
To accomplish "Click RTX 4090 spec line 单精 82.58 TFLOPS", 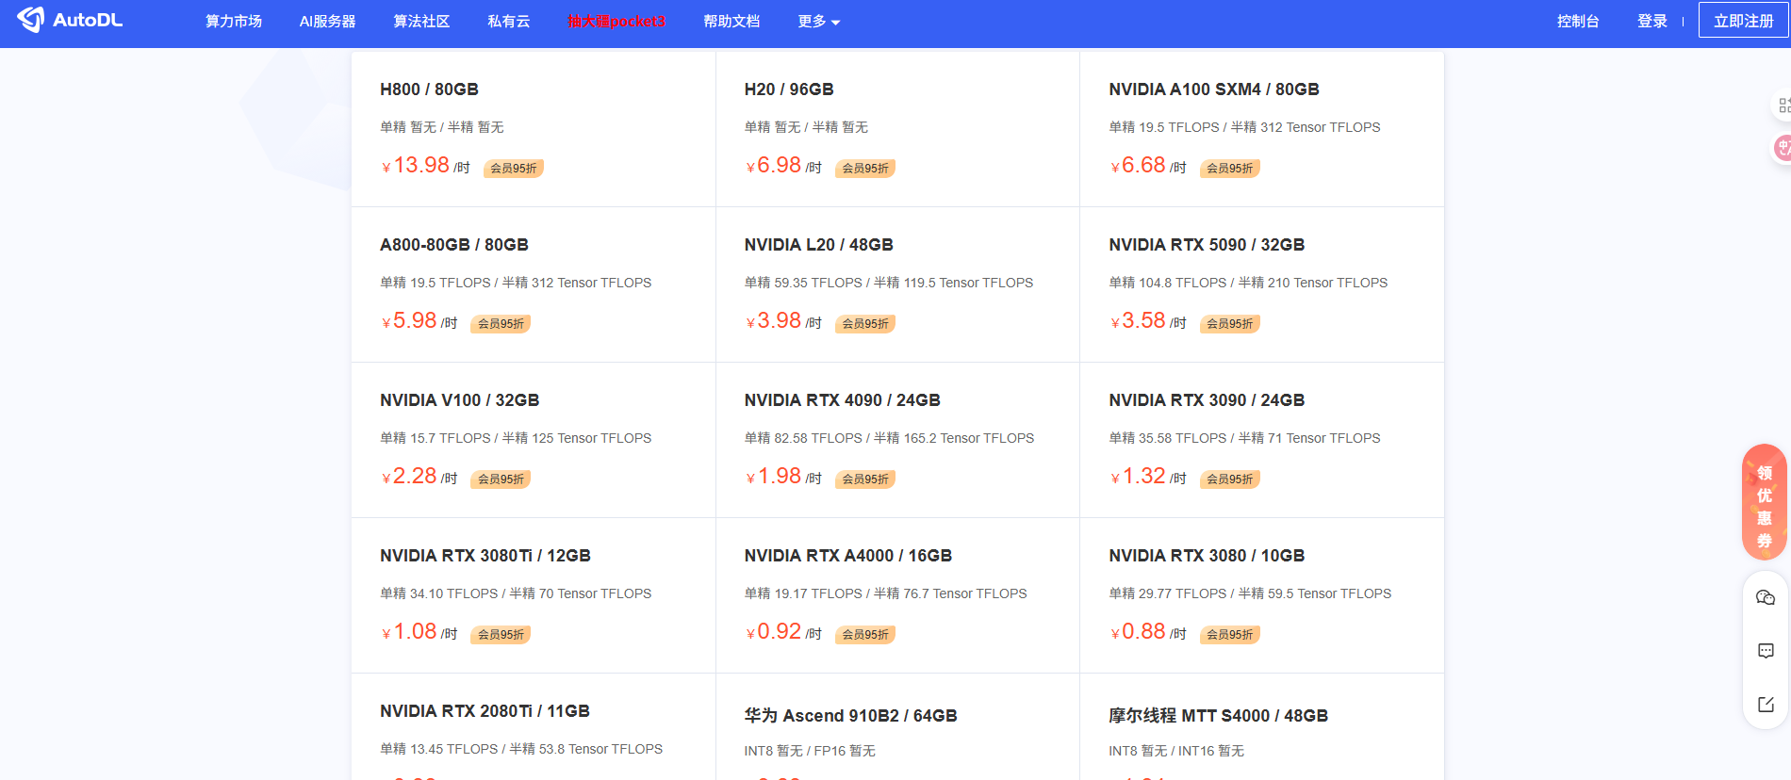I will (x=889, y=438).
